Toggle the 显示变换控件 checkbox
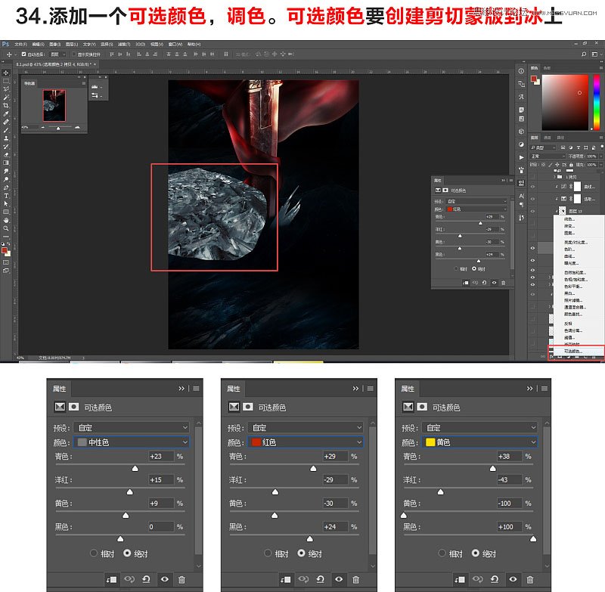The height and width of the screenshot is (592, 605). [74, 54]
